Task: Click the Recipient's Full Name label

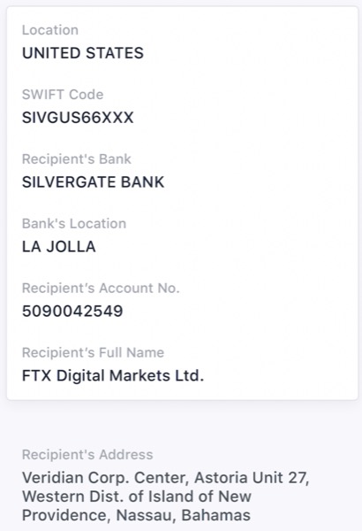Action: (93, 352)
